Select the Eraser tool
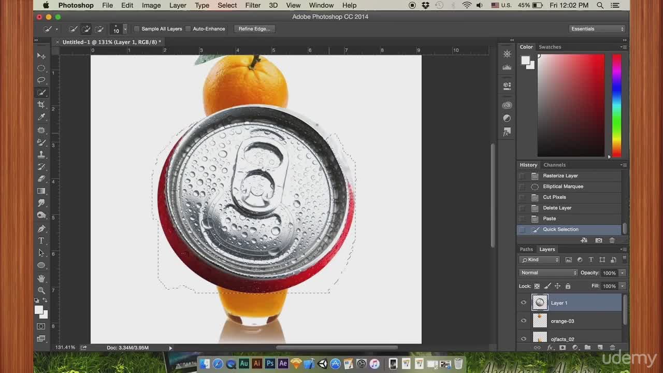 [x=41, y=179]
